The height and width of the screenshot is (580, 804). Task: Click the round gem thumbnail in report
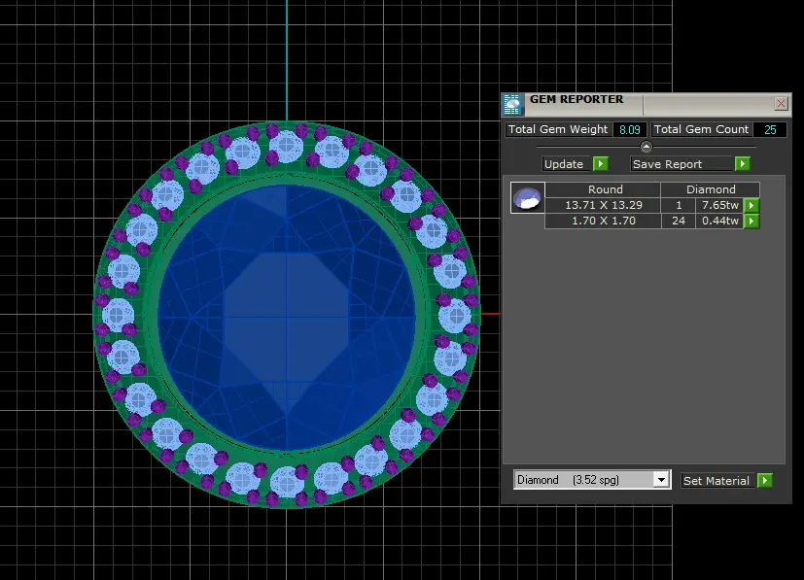(528, 198)
